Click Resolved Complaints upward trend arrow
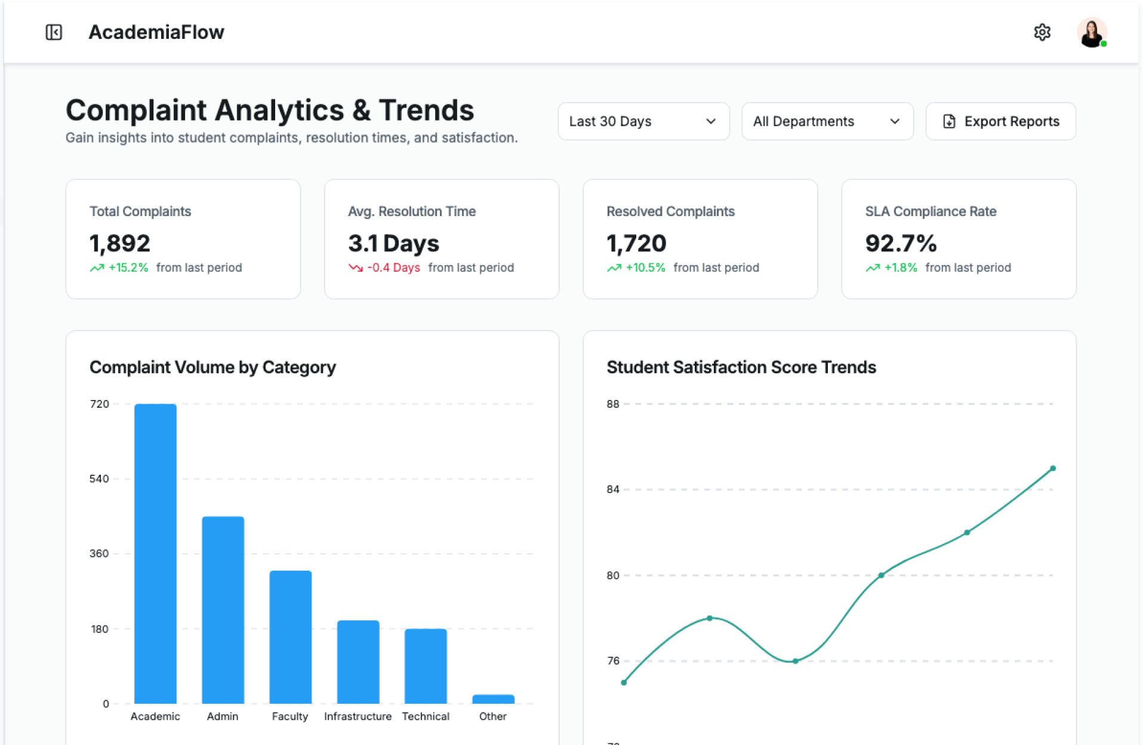Viewport: 1146px width, 745px height. (x=614, y=268)
